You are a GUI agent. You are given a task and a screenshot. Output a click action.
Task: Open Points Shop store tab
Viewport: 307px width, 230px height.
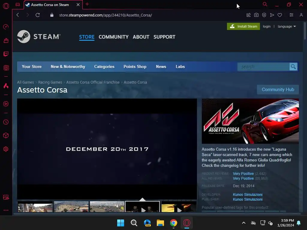tap(135, 67)
